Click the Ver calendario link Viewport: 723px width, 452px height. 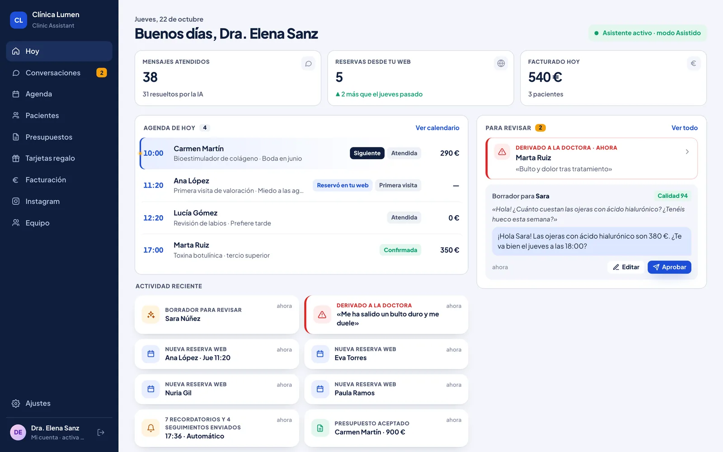437,128
